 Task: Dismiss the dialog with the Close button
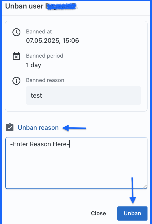tap(99, 213)
